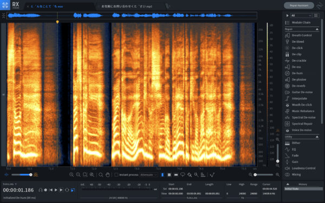Toggle the Frequency selection tool
This screenshot has width=325, height=203.
176,175
